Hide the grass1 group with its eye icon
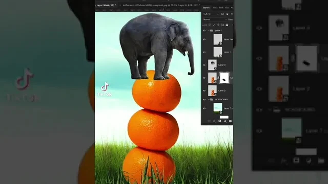Screen dimensions: 328x184 point(204,30)
